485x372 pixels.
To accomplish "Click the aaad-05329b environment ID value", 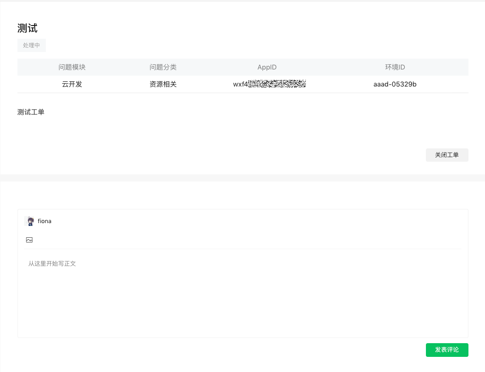I will point(395,85).
